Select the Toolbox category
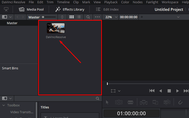 pos(13,105)
